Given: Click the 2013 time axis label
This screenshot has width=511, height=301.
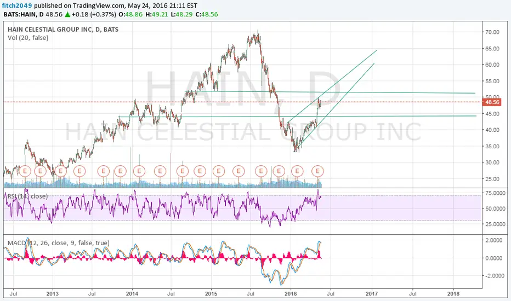Looking at the screenshot, I should tap(53, 294).
